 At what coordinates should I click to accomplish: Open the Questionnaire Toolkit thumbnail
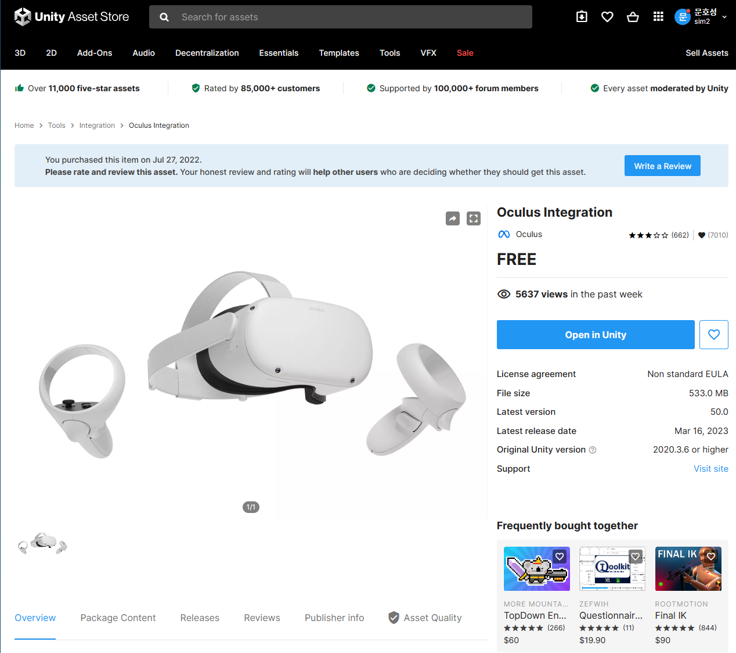point(612,569)
